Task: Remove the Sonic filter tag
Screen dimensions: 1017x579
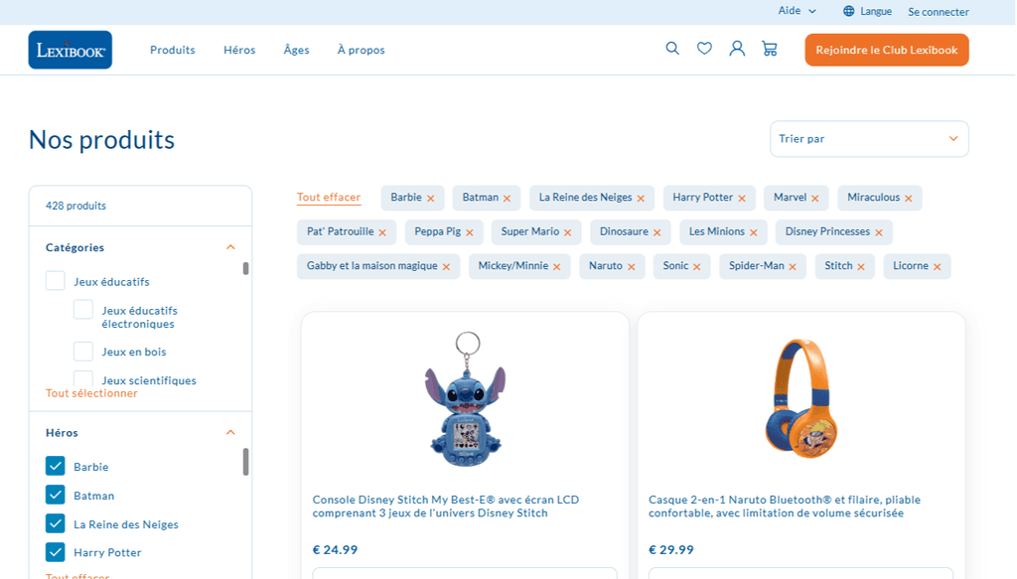Action: coord(697,267)
